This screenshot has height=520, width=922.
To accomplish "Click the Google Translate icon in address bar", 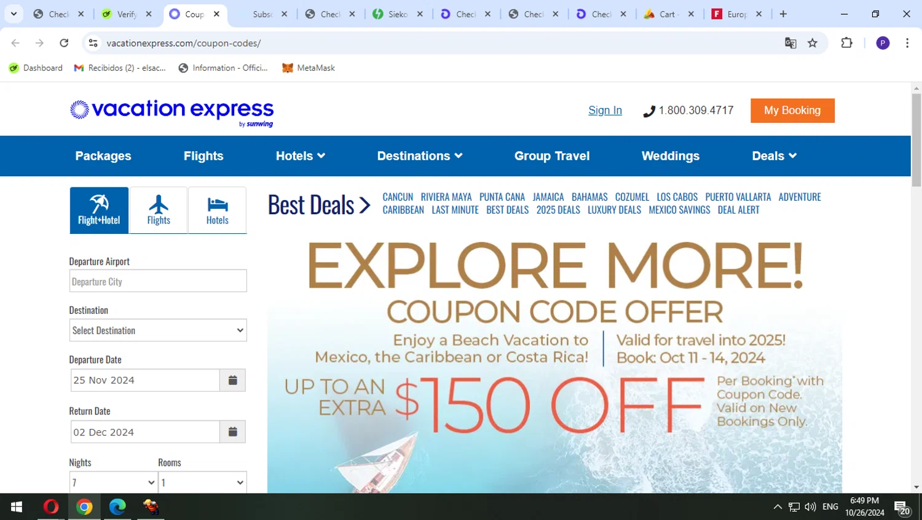I will pyautogui.click(x=790, y=43).
